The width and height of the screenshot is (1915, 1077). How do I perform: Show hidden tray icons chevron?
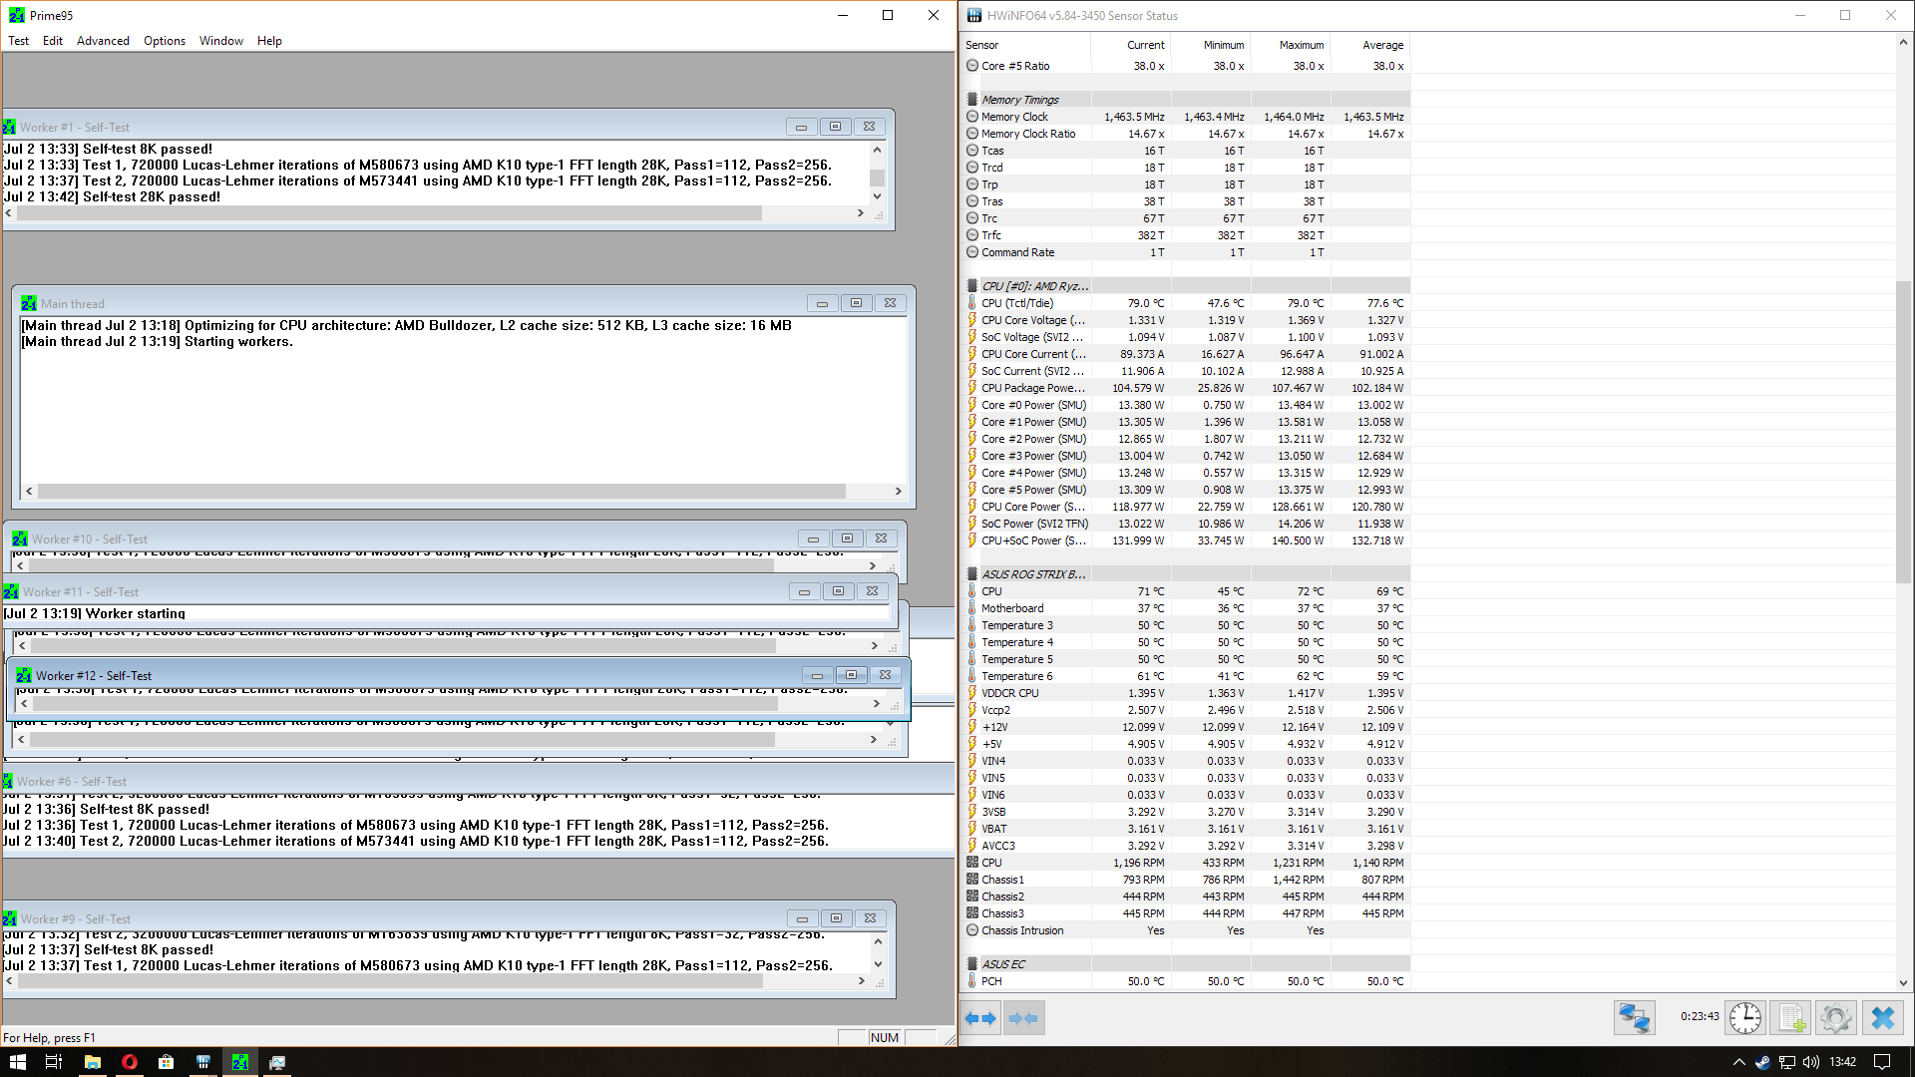[x=1738, y=1062]
